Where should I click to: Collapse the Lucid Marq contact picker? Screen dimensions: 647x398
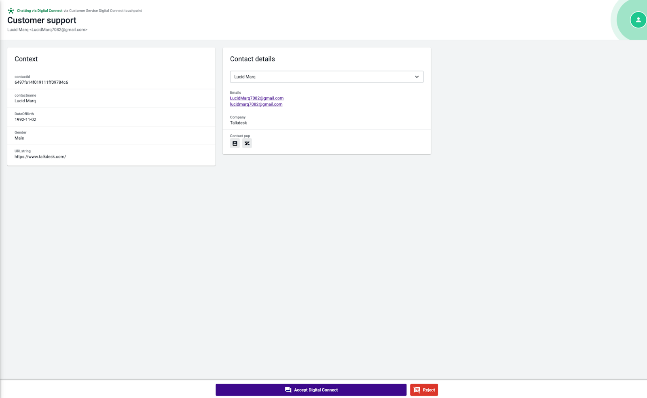pos(417,76)
